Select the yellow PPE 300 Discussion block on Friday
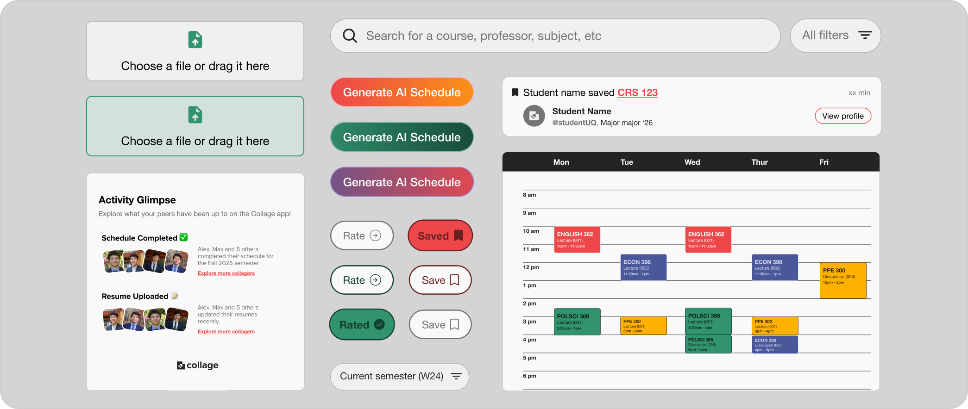The height and width of the screenshot is (409, 968). pyautogui.click(x=843, y=280)
